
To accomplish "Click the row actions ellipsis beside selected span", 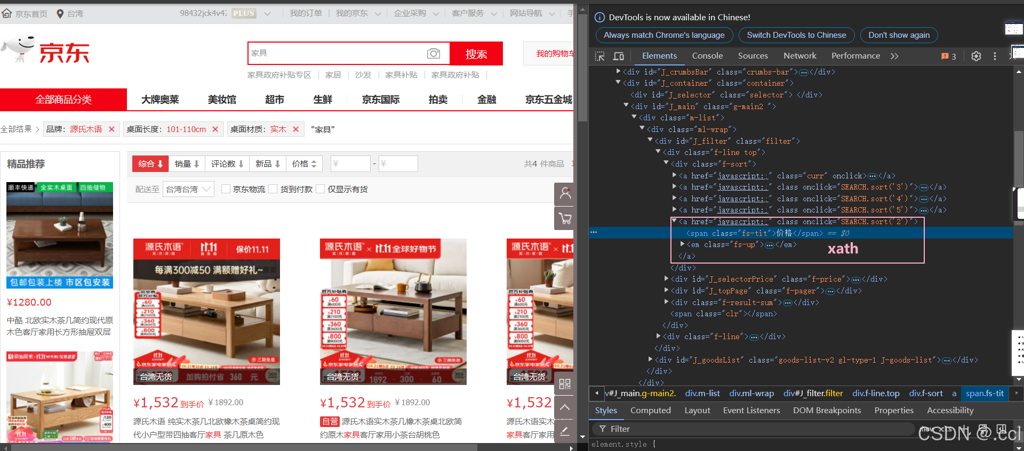I will click(594, 233).
